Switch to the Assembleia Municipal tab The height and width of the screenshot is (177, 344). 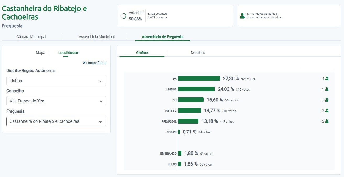97,37
